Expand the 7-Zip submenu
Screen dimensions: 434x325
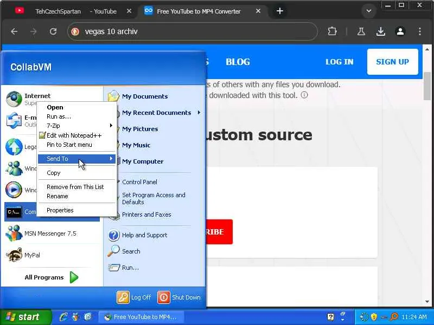tap(76, 126)
